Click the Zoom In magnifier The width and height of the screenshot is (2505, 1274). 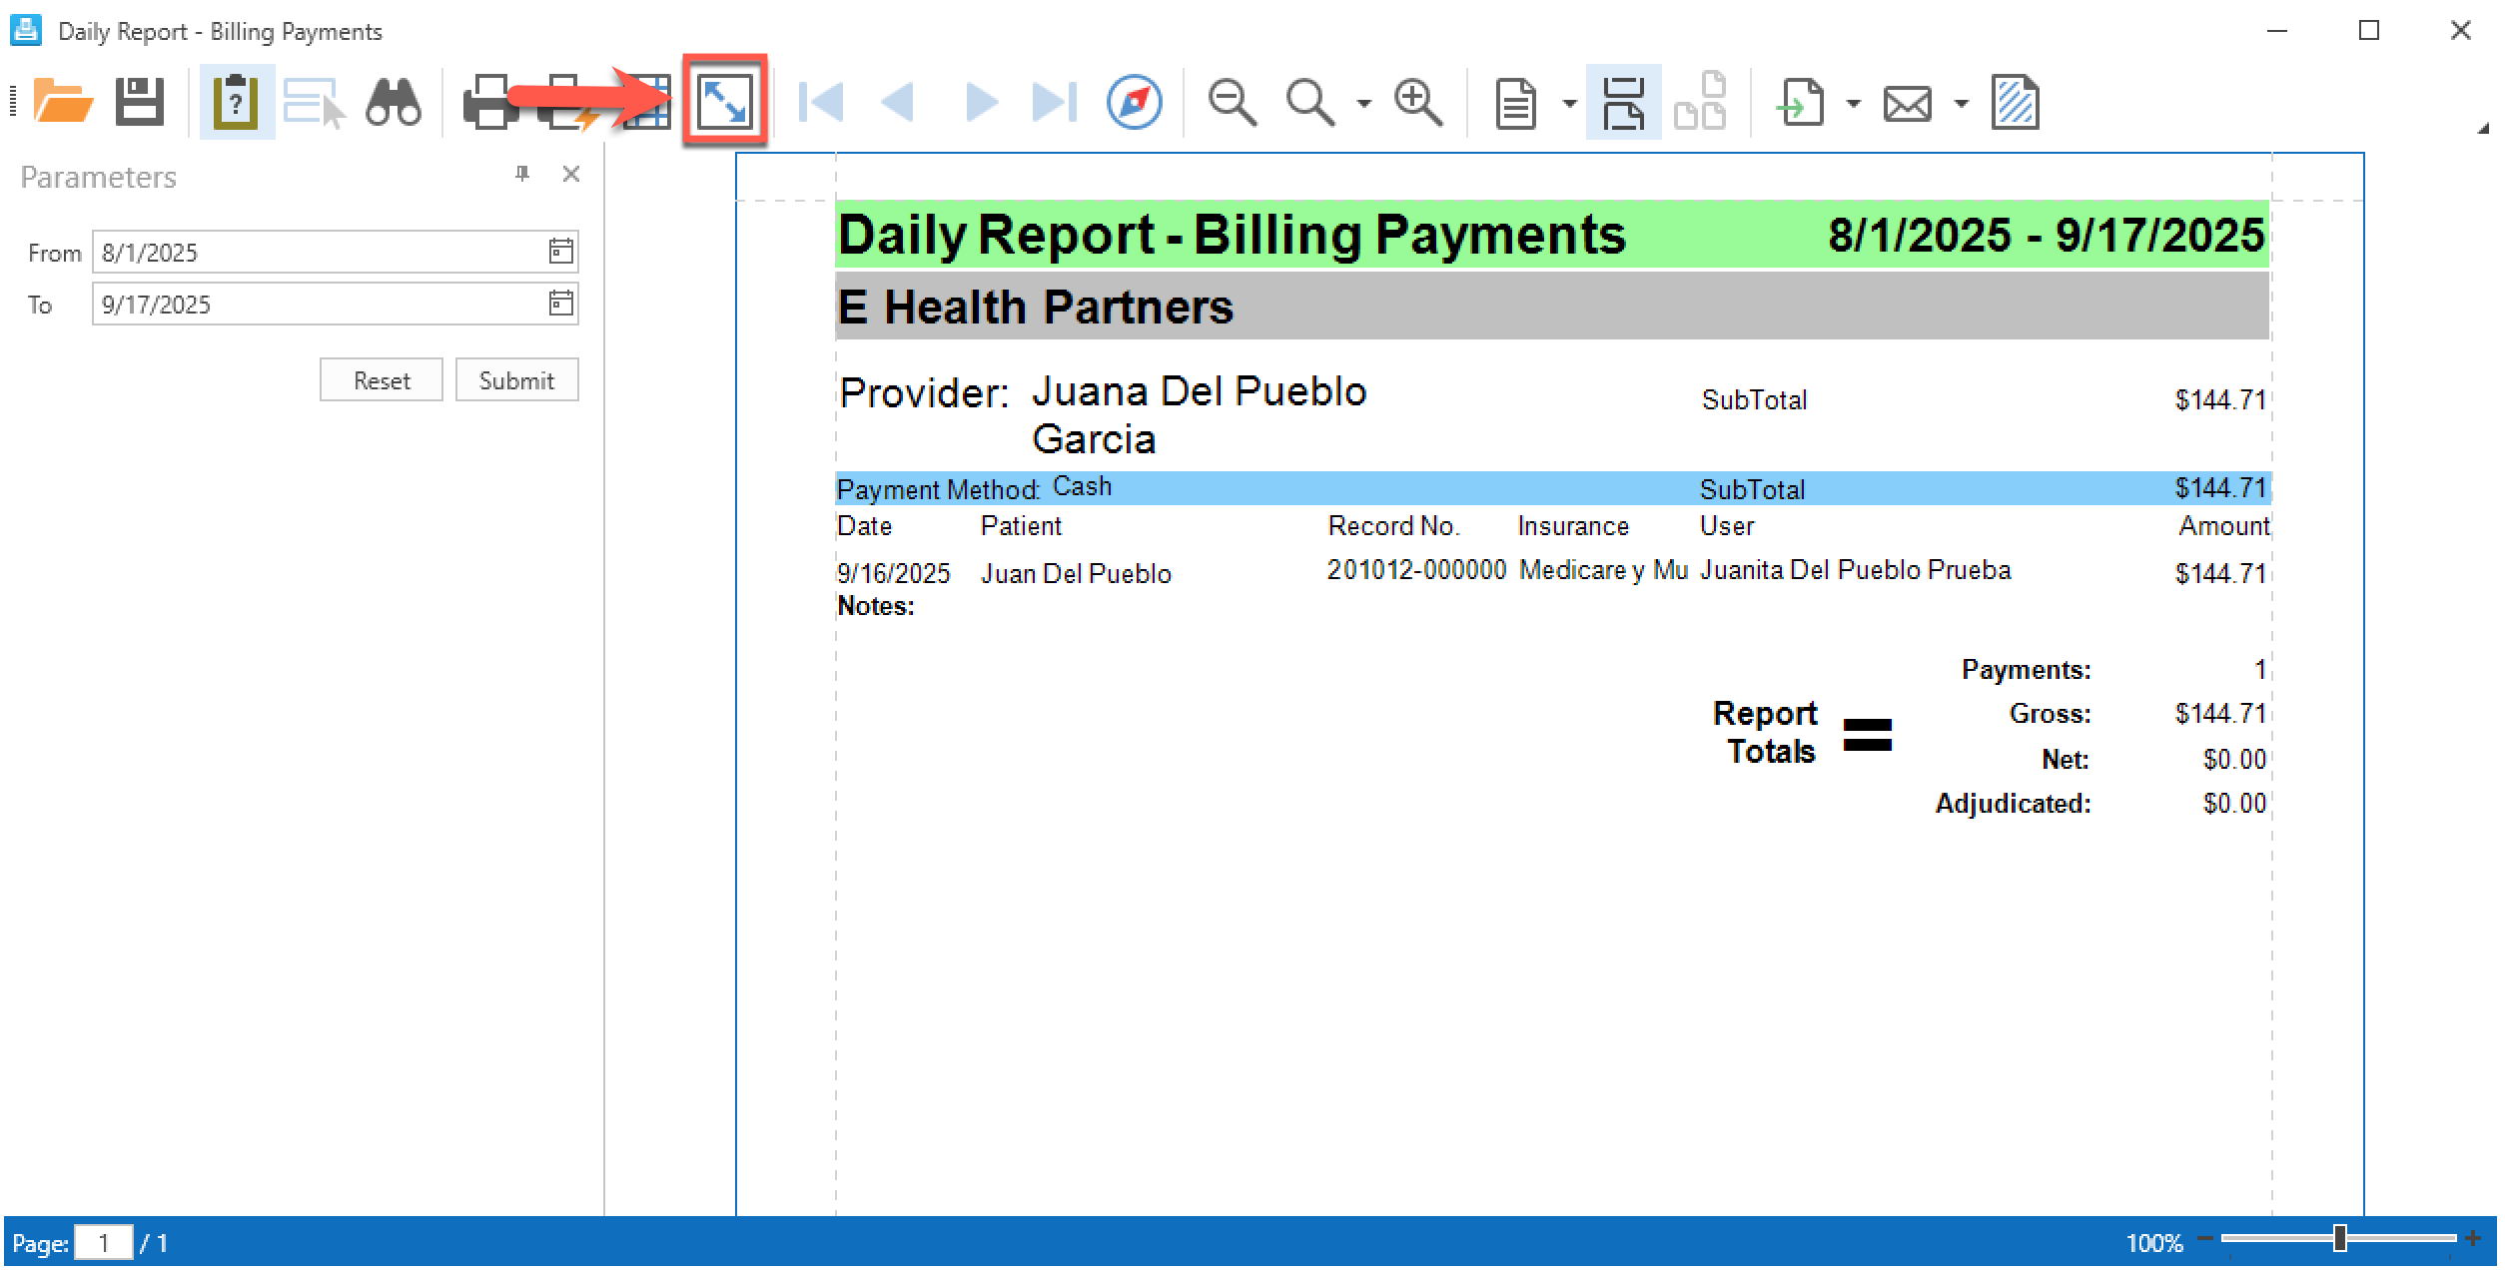point(1418,102)
